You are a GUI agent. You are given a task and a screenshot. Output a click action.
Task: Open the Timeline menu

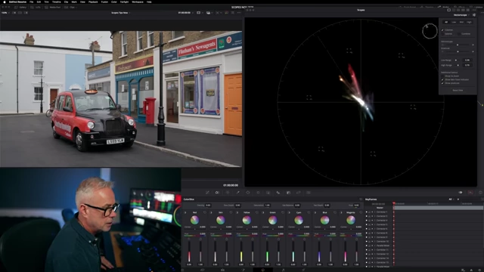pos(56,2)
